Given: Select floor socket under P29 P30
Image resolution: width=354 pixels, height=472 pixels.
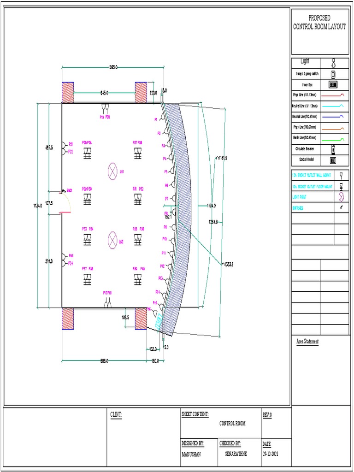Looking at the screenshot, I should tap(87, 199).
